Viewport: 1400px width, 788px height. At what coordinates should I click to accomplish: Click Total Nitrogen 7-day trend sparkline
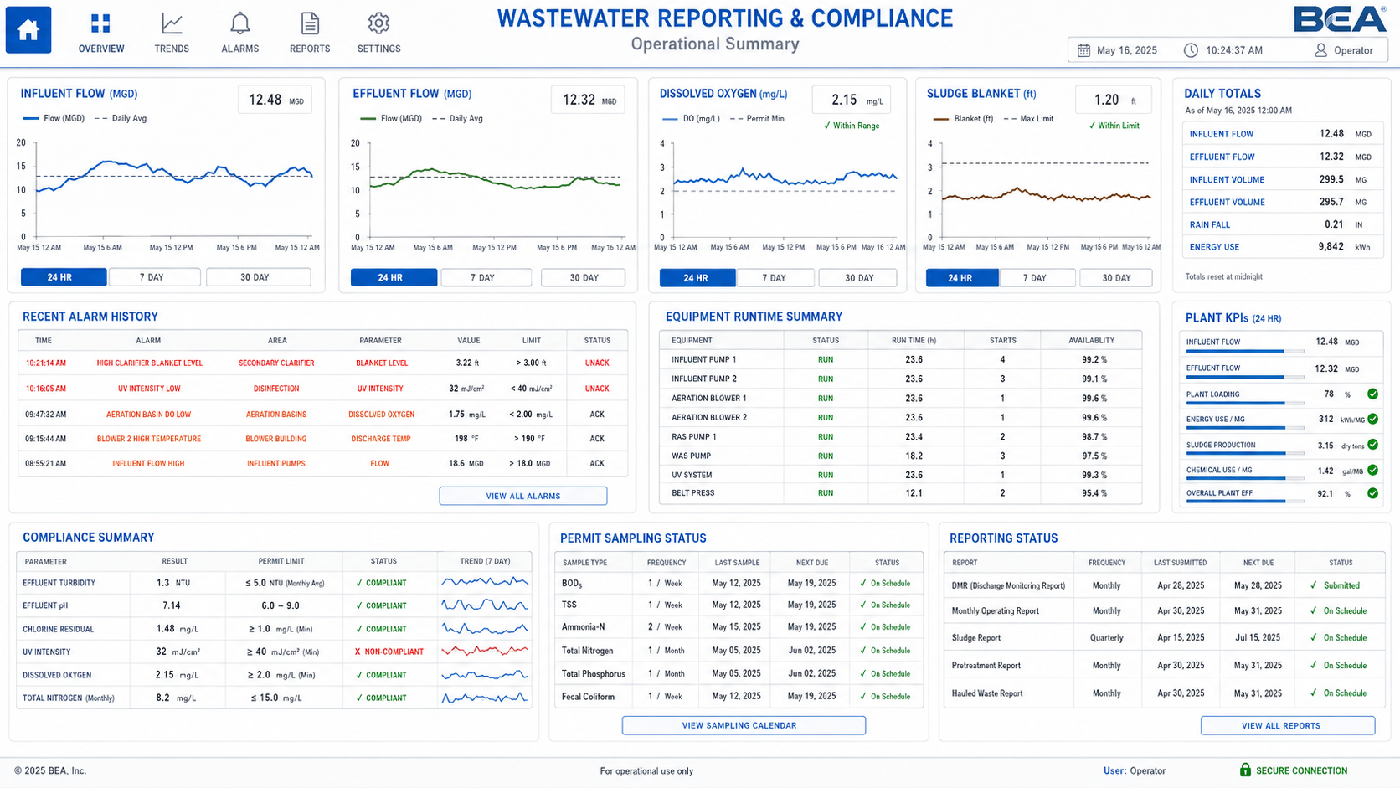coord(485,697)
